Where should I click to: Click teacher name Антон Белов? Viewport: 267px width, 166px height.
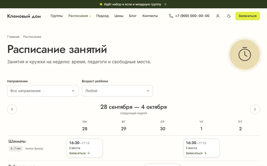point(34,148)
